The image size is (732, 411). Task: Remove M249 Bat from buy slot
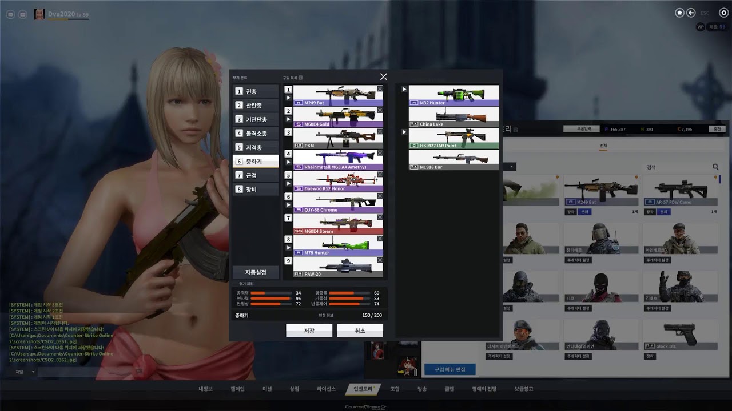[380, 88]
